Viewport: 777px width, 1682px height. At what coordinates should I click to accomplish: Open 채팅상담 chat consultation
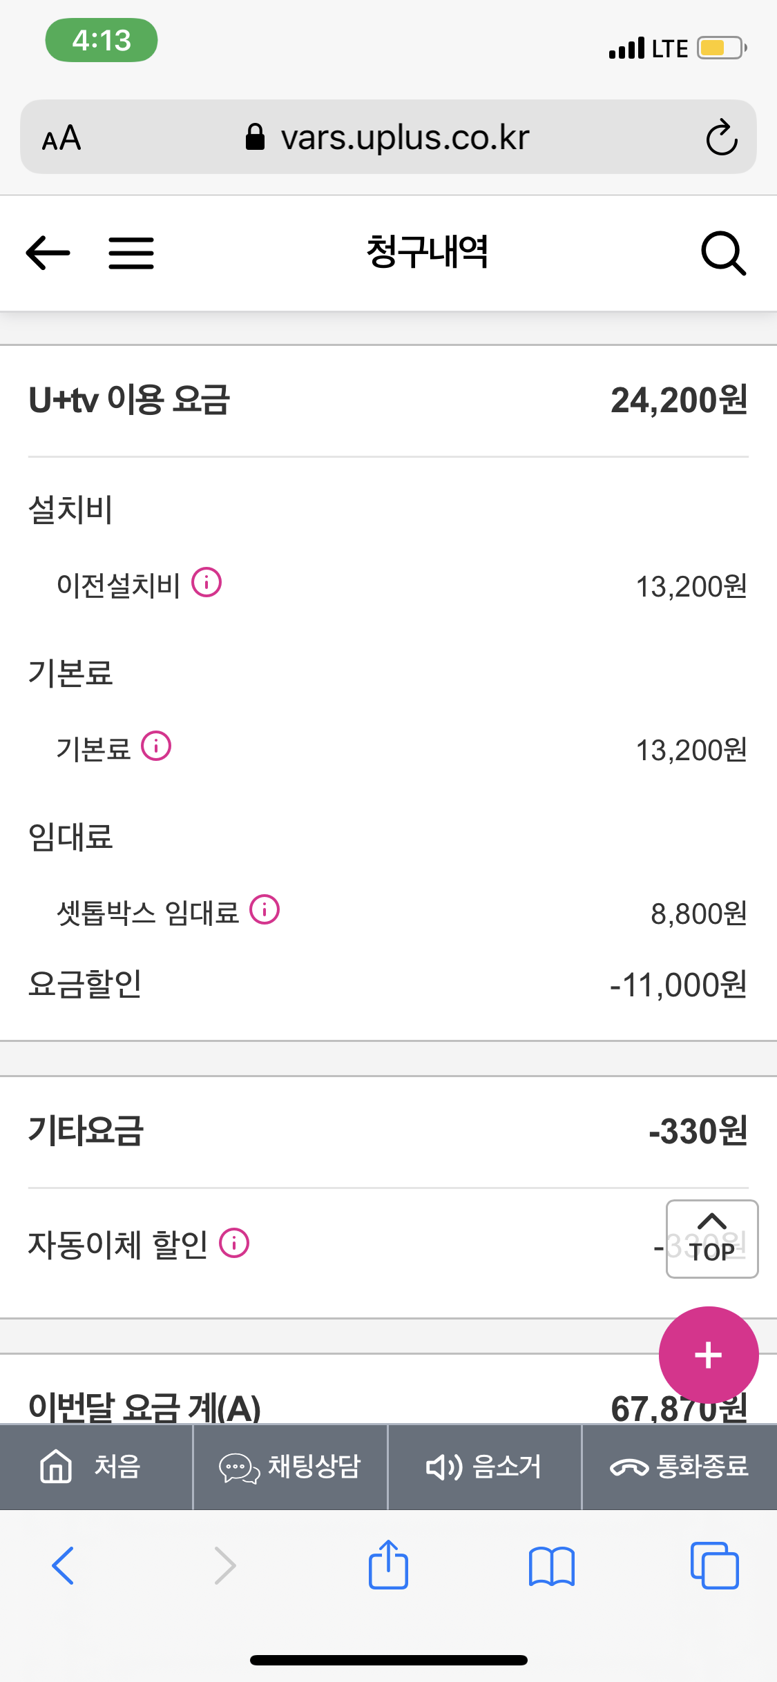click(291, 1467)
